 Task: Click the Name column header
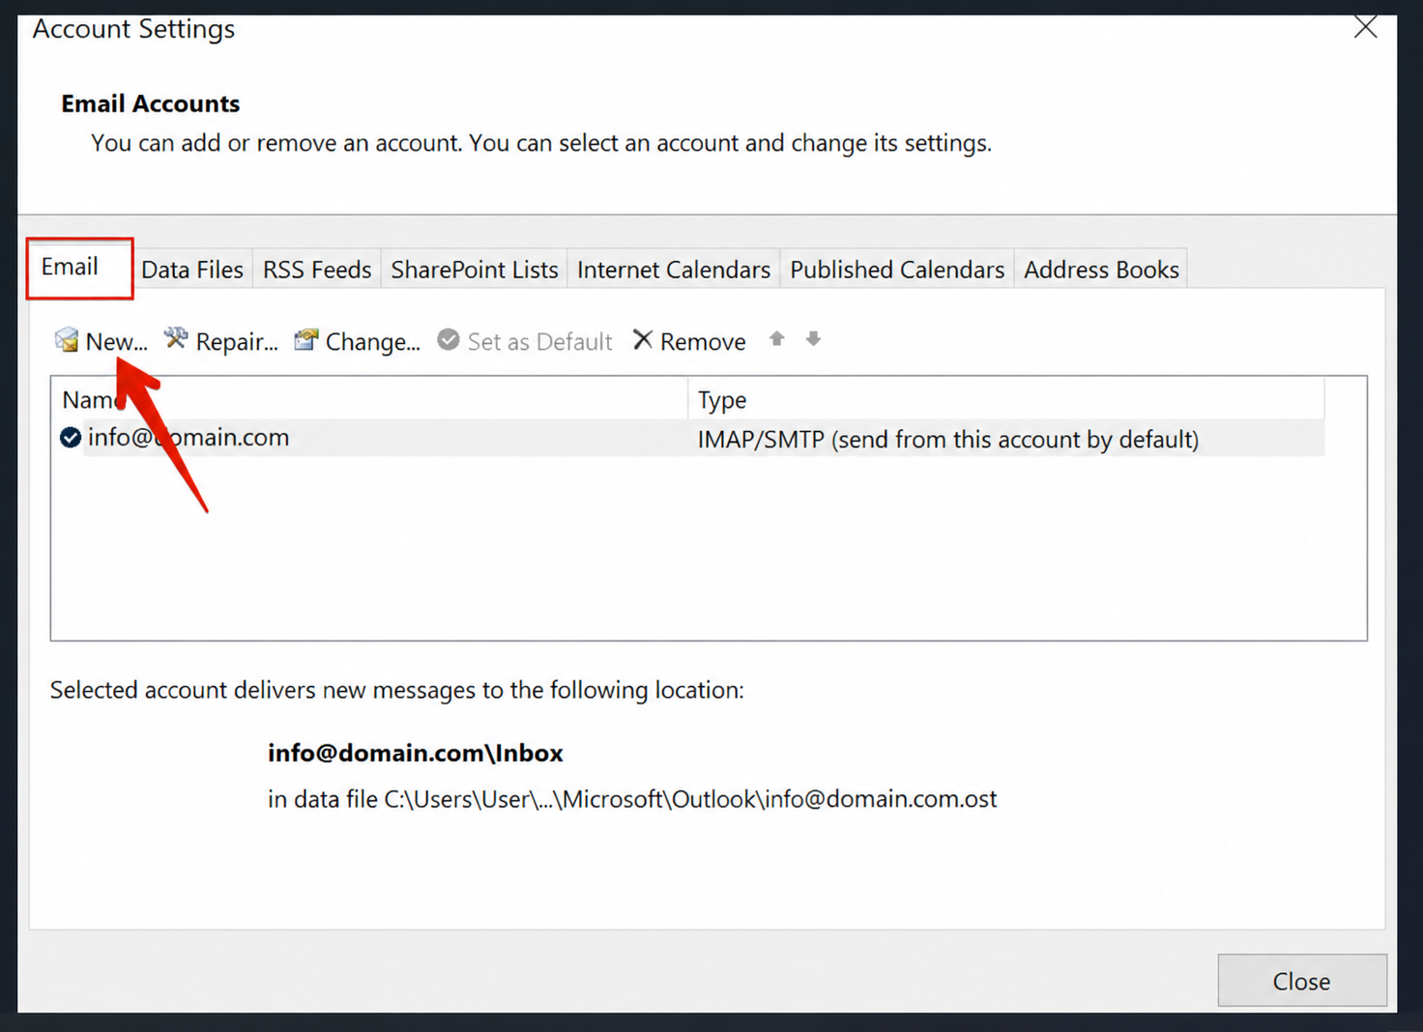369,399
